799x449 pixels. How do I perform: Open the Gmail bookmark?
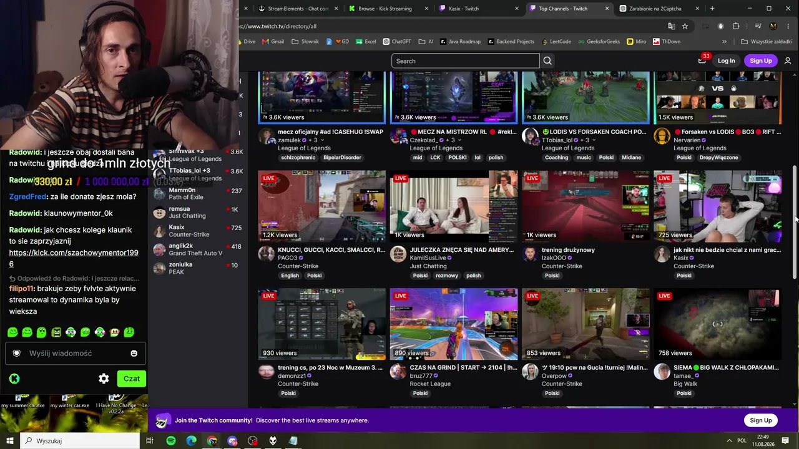click(x=273, y=42)
